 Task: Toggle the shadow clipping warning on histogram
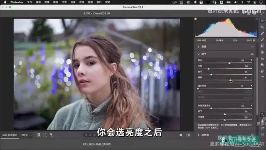pyautogui.click(x=196, y=19)
